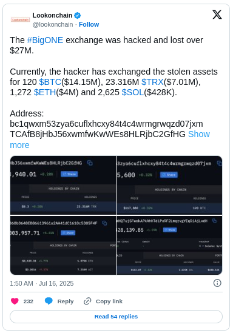
Task: Click the Follow link
Action: (x=89, y=24)
